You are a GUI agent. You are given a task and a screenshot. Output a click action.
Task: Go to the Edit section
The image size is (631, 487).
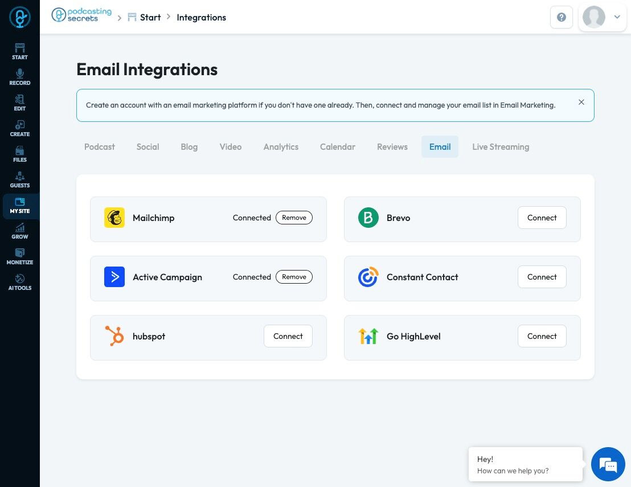(20, 103)
